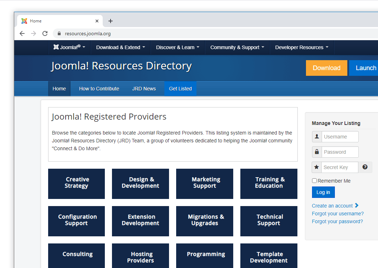The width and height of the screenshot is (378, 268).
Task: Open the Training & Education category
Action: 269,184
